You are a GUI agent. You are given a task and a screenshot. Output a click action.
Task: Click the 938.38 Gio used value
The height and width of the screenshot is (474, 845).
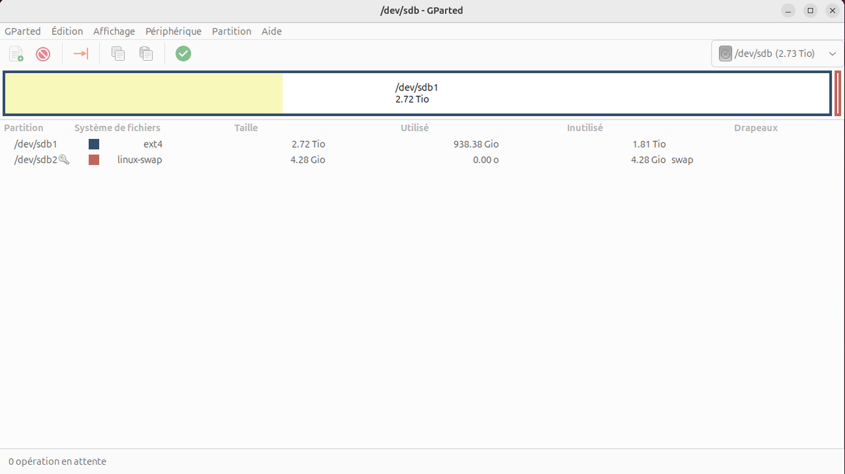point(476,144)
